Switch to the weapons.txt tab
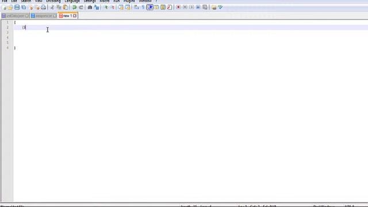 coord(44,16)
